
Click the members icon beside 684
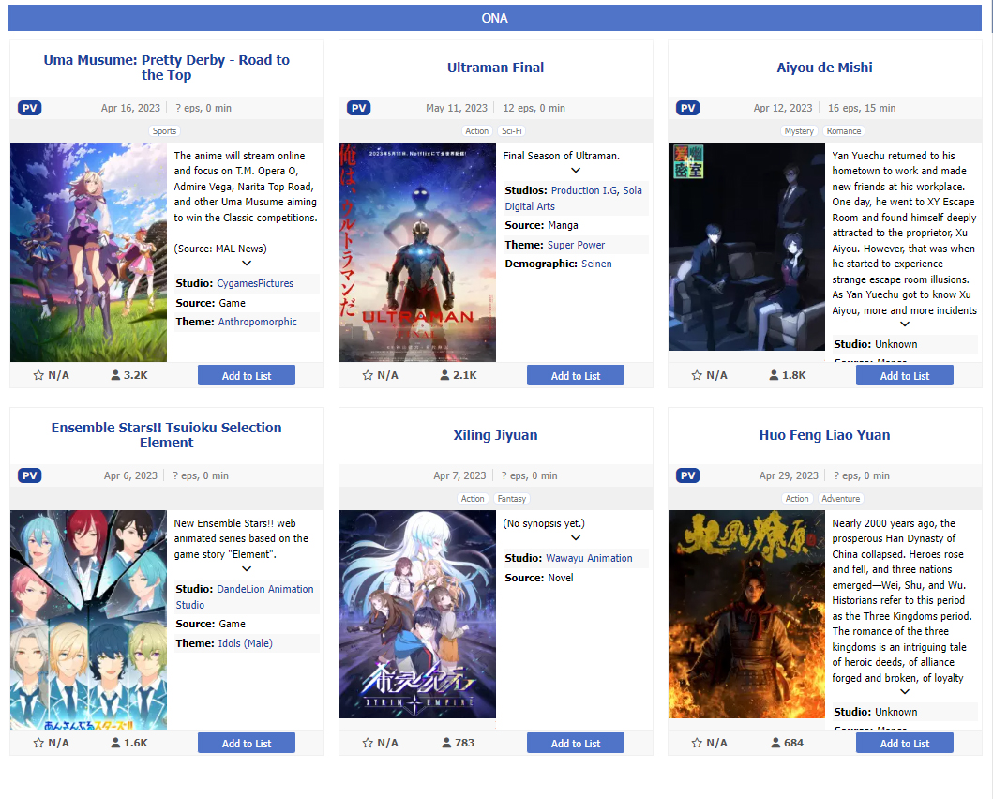(x=775, y=743)
